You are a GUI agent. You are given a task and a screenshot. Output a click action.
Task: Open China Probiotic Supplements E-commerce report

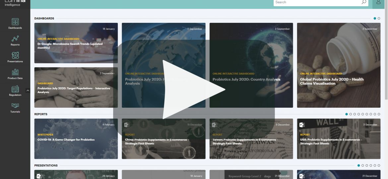tap(163, 139)
